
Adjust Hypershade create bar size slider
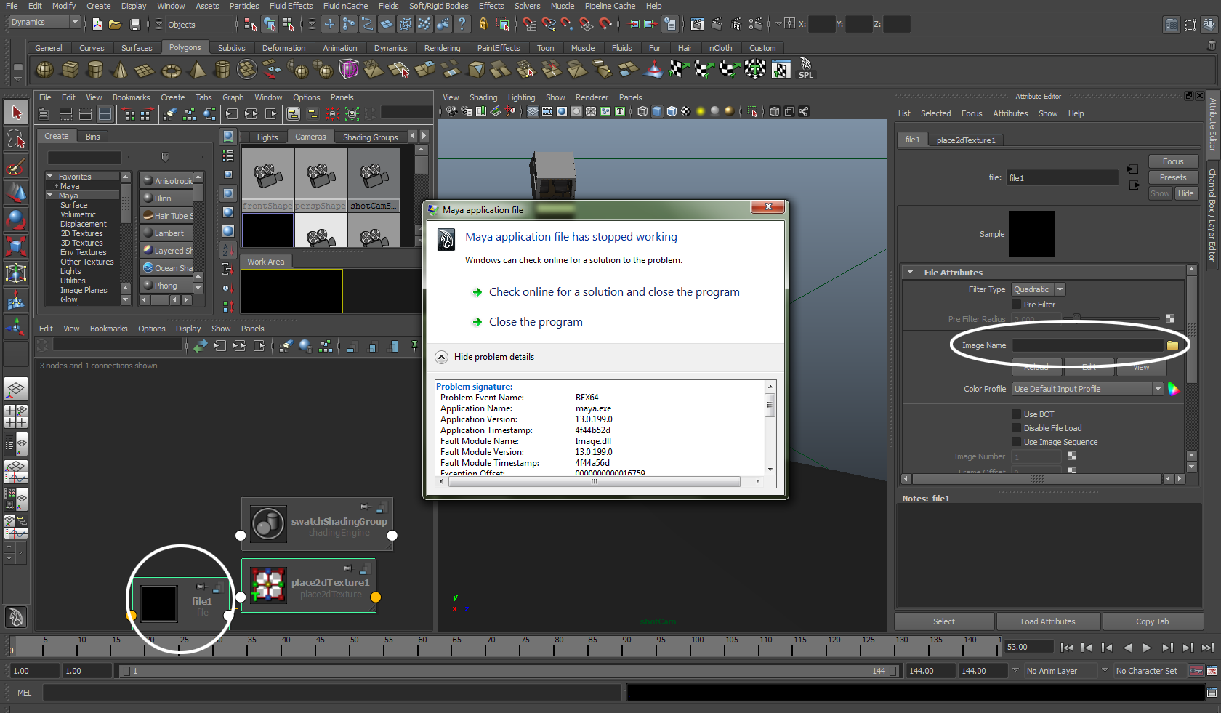pyautogui.click(x=165, y=156)
